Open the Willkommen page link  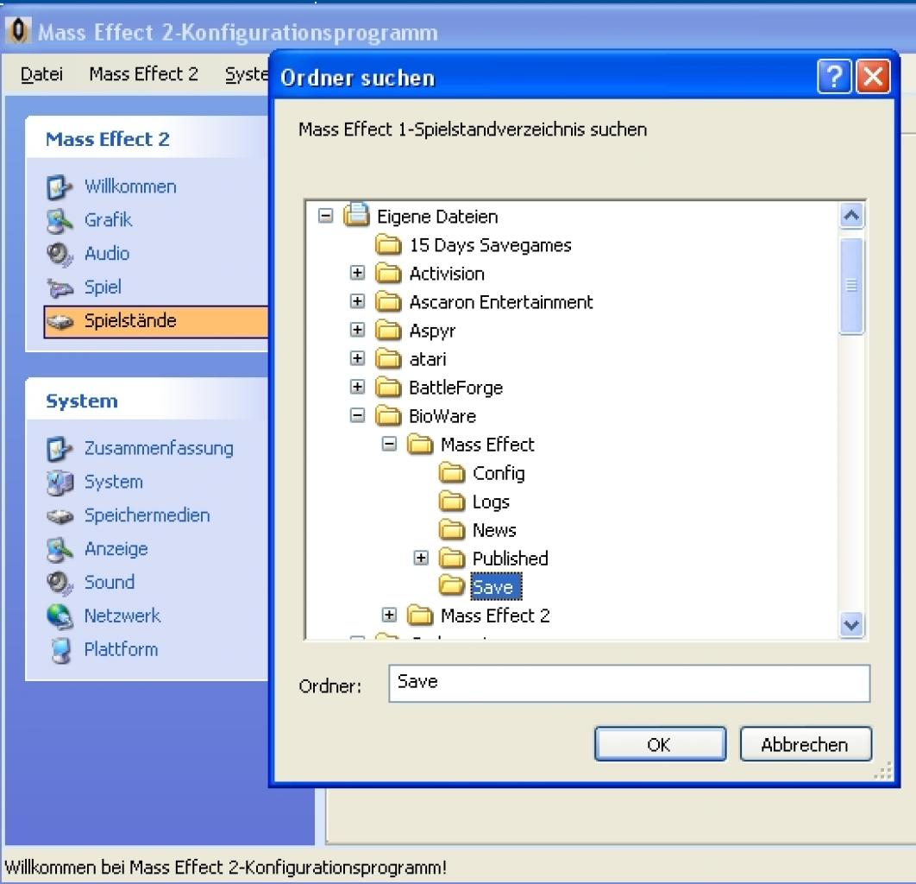pos(130,186)
